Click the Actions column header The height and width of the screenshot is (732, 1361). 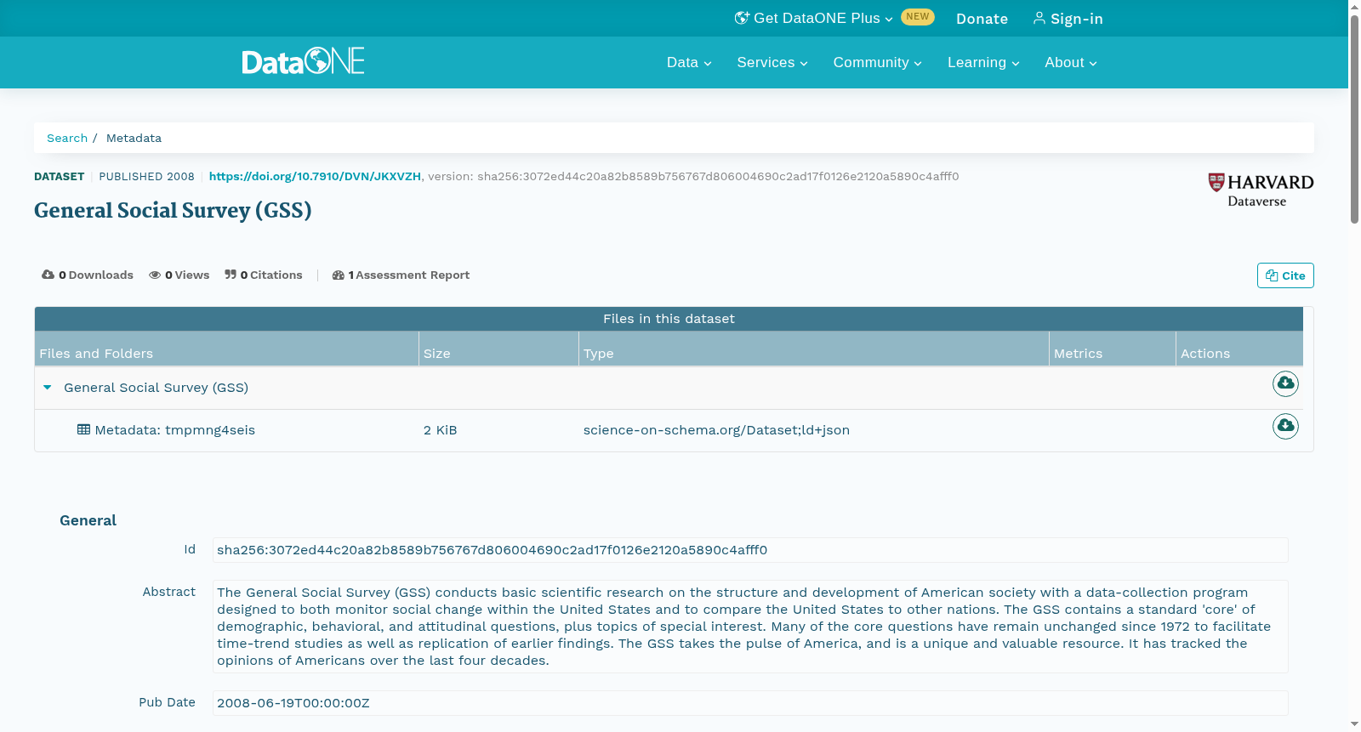point(1239,349)
